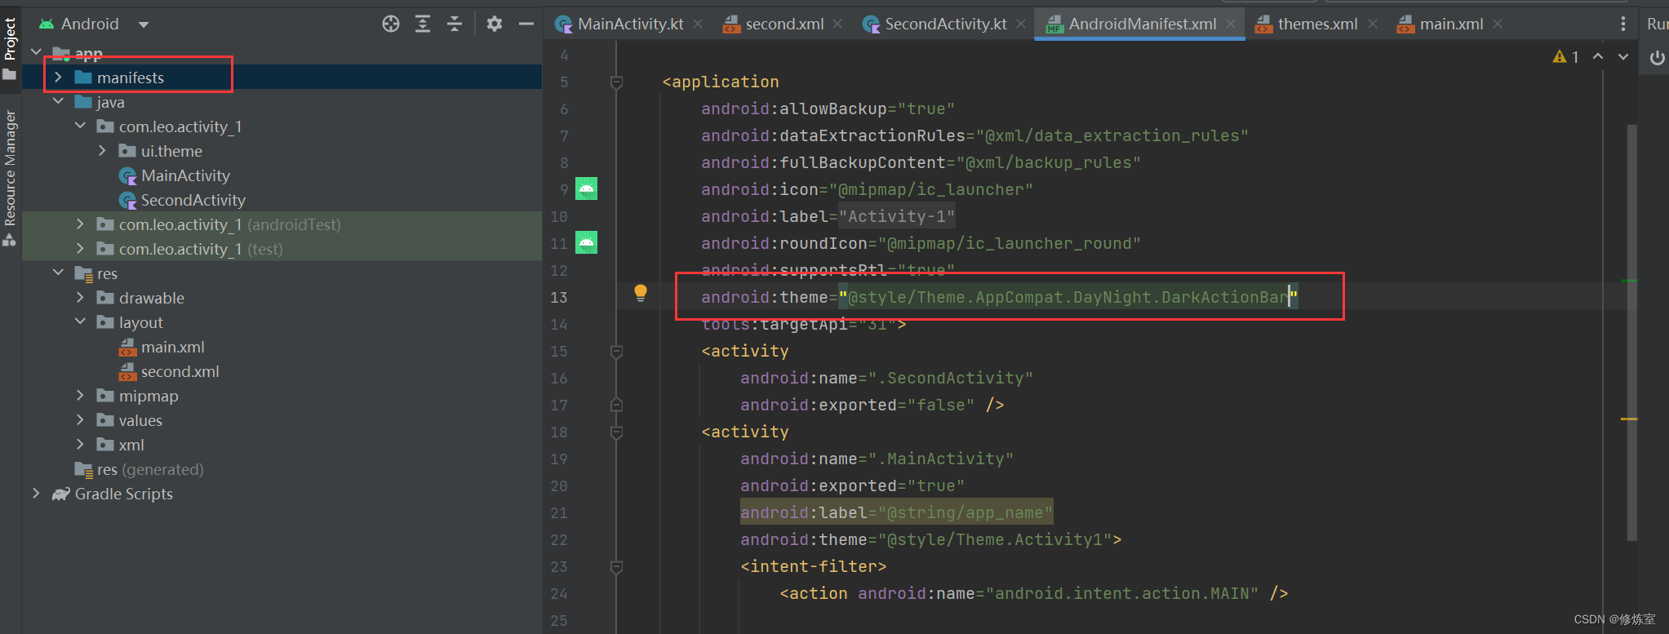This screenshot has height=634, width=1669.
Task: Close the SecondActivity.kt tab
Action: coord(1021,24)
